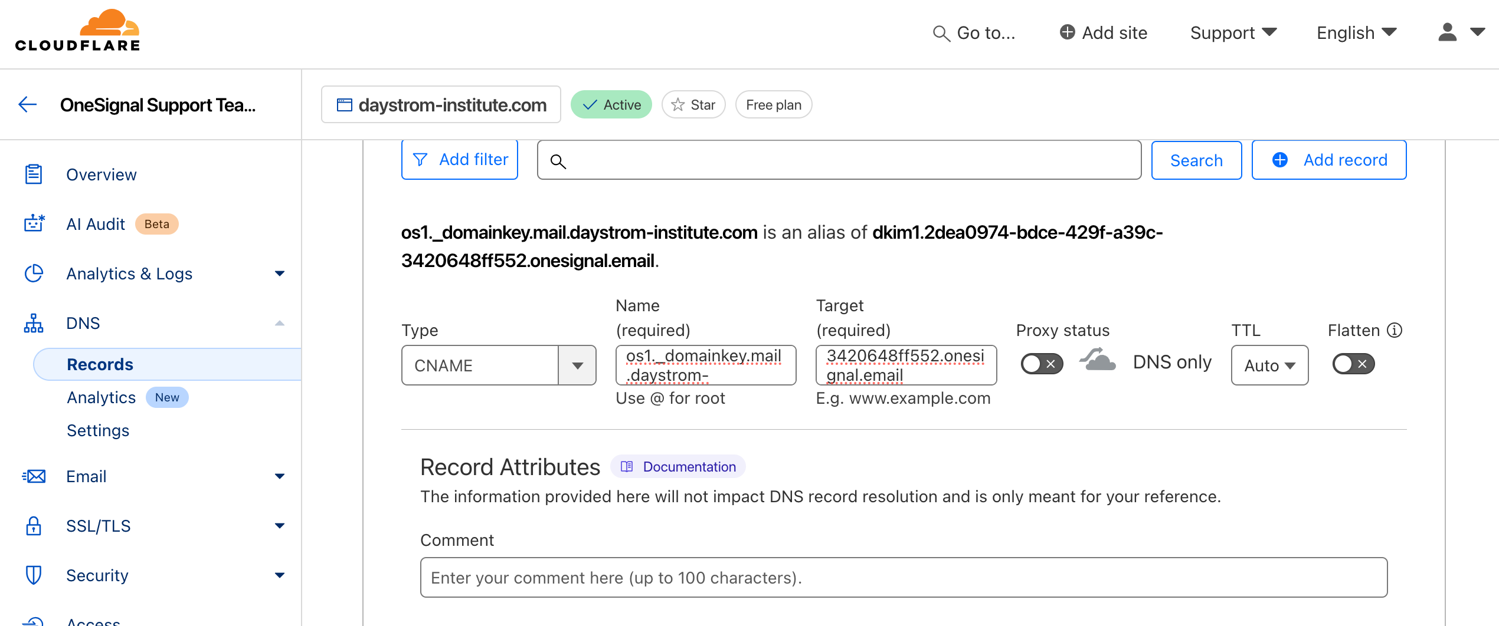
Task: Click the star icon in the Star button
Action: [x=678, y=104]
